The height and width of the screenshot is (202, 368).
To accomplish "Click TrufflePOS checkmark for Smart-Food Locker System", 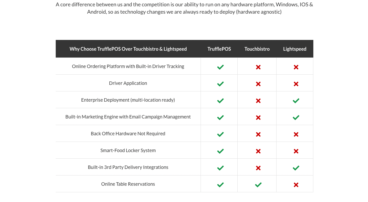I will tap(220, 151).
